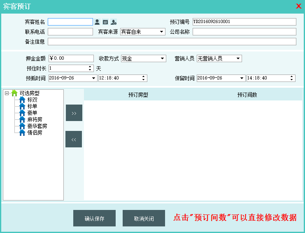Click the 预住时长 stepper arrows

coord(90,68)
